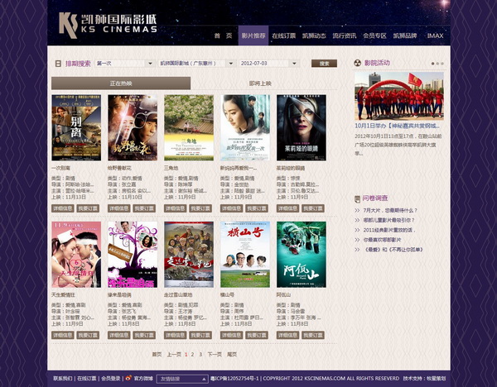Click 我要订票 for 一次别离

pos(88,208)
